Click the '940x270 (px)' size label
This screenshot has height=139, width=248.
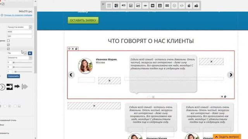26,11
